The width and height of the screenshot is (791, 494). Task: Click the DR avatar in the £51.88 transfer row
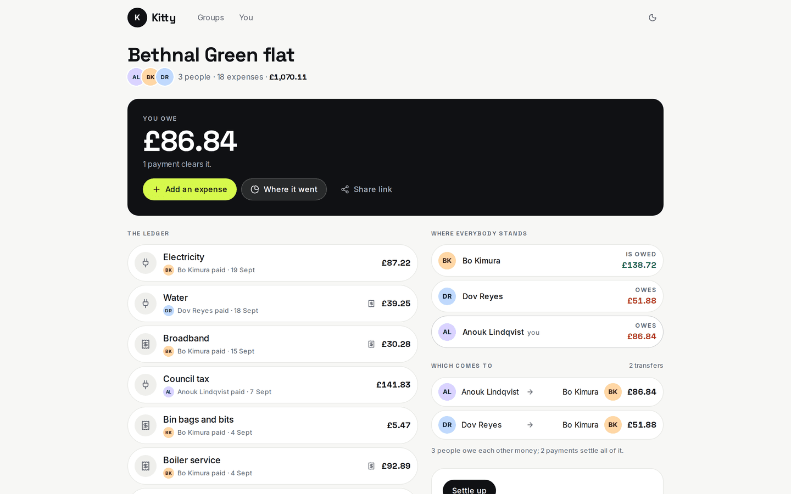[447, 425]
